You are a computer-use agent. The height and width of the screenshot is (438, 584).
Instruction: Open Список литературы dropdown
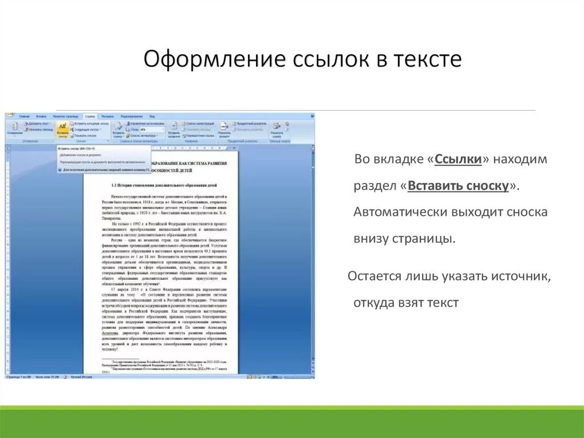[141, 135]
